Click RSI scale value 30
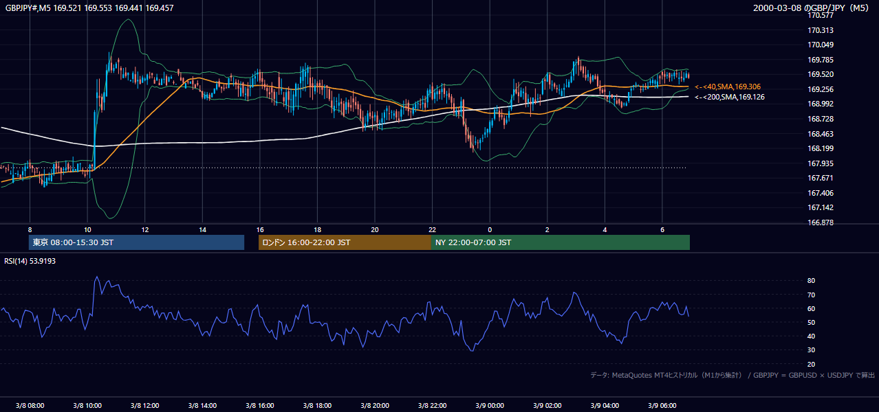Viewport: 879px width, 412px height. click(x=812, y=350)
